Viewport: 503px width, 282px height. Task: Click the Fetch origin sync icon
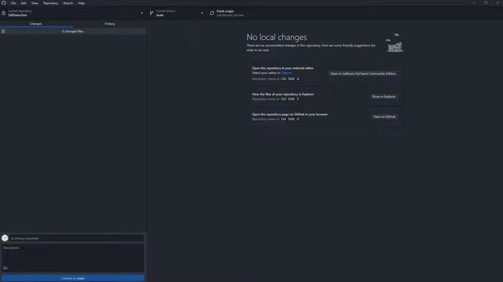point(211,13)
